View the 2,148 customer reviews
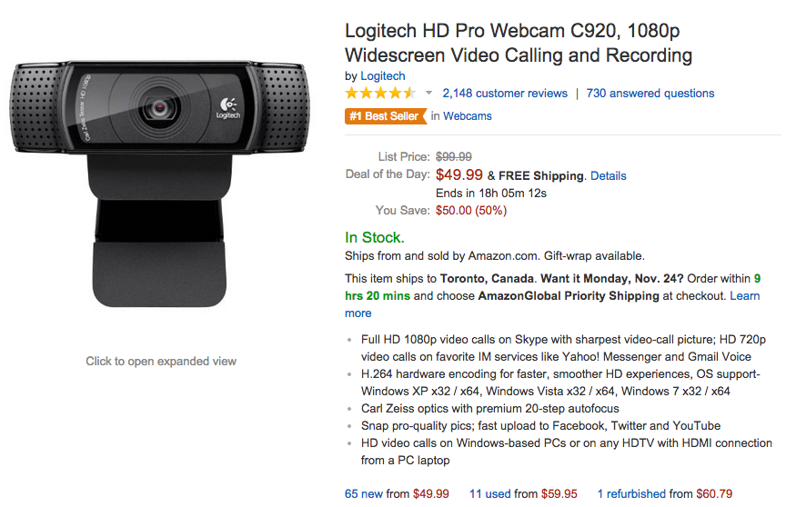The image size is (796, 507). tap(505, 94)
